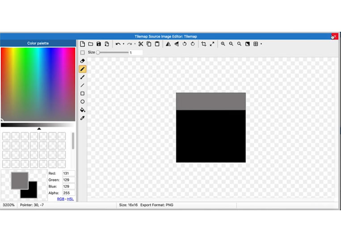Zoom out with the minus magnifier
Image resolution: width=341 pixels, height=242 pixels.
[231, 44]
